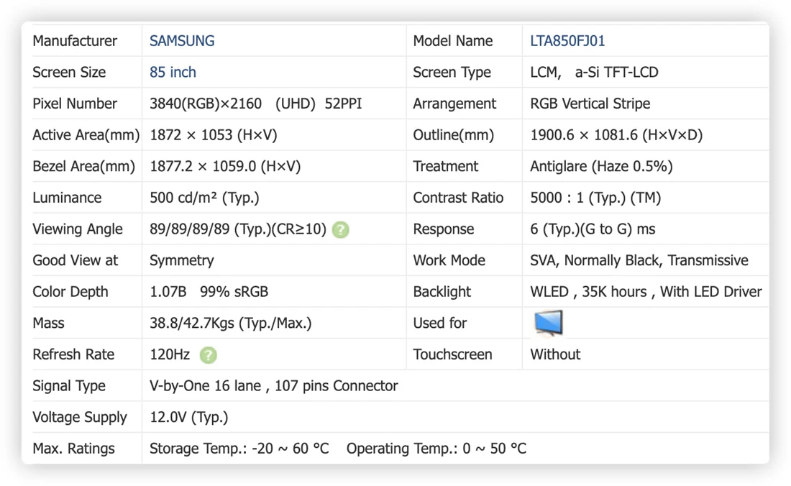Click the 5000 : 1 (Typ.) (TM) value
791x486 pixels.
[x=595, y=198]
